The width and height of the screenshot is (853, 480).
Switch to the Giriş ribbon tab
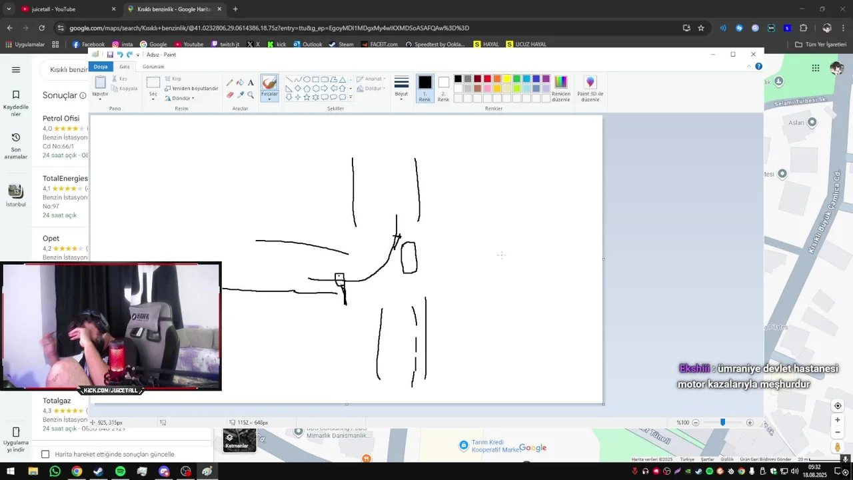[x=125, y=67]
